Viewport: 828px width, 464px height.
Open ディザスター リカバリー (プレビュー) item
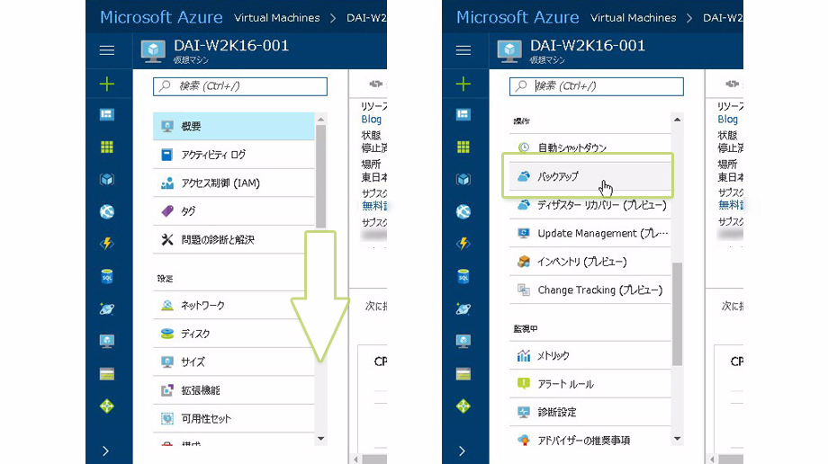point(590,205)
